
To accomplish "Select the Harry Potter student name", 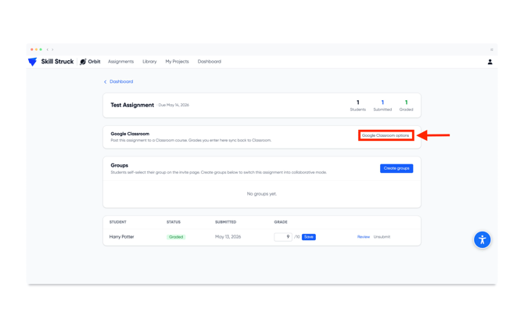I will [x=122, y=237].
